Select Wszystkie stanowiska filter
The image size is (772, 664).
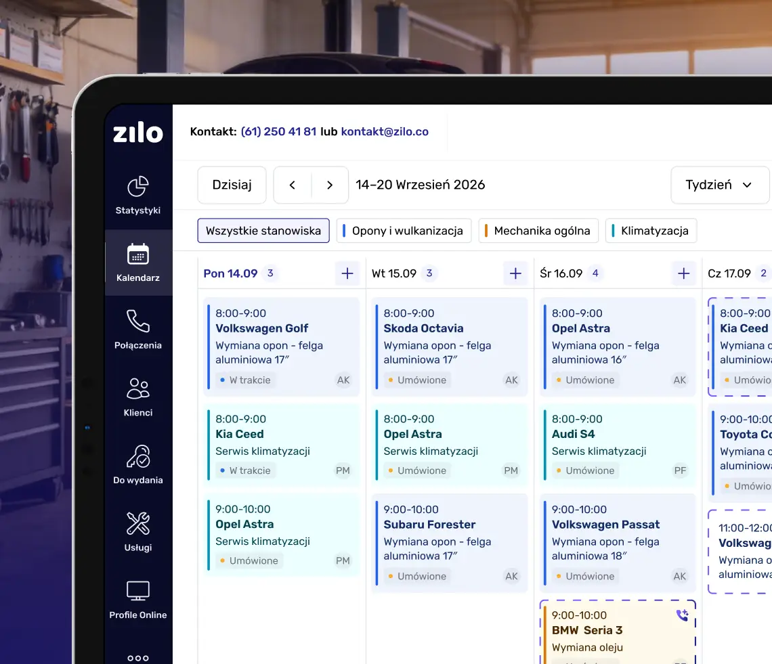263,231
